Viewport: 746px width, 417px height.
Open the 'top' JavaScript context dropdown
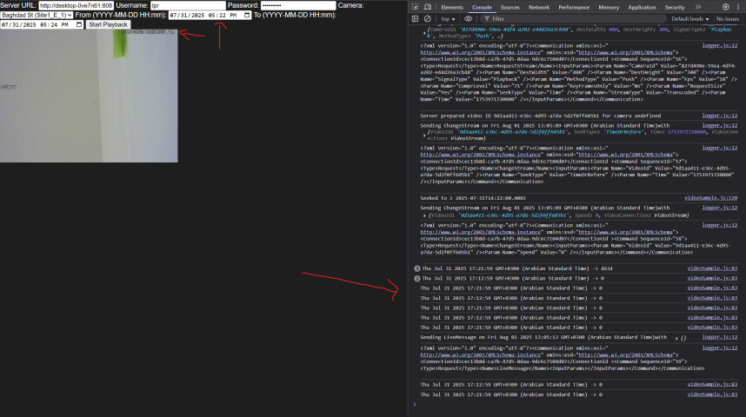point(448,18)
